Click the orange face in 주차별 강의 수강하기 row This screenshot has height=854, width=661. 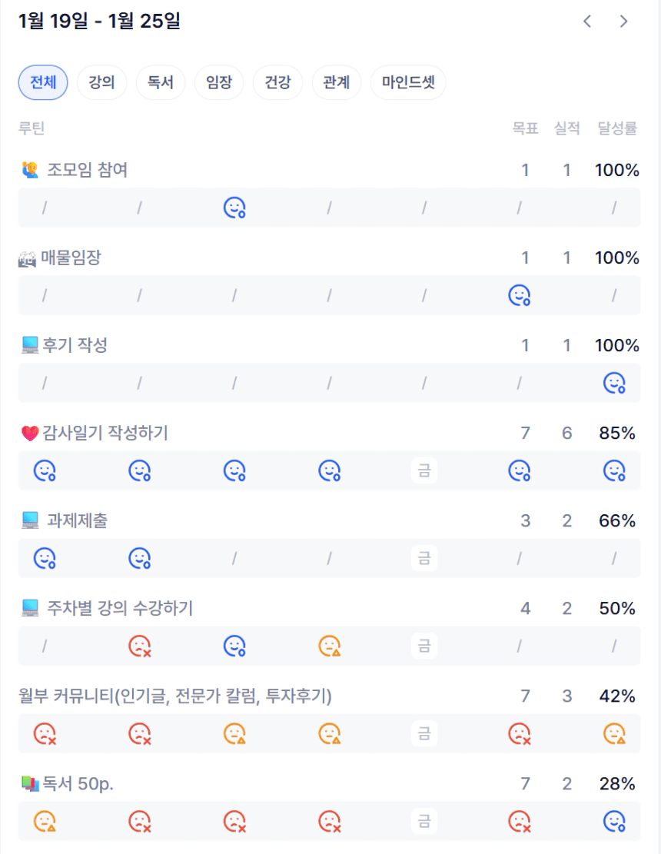point(330,646)
